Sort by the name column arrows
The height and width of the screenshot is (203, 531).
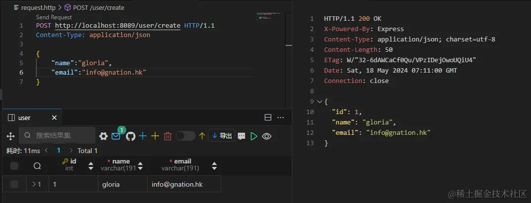[140, 166]
